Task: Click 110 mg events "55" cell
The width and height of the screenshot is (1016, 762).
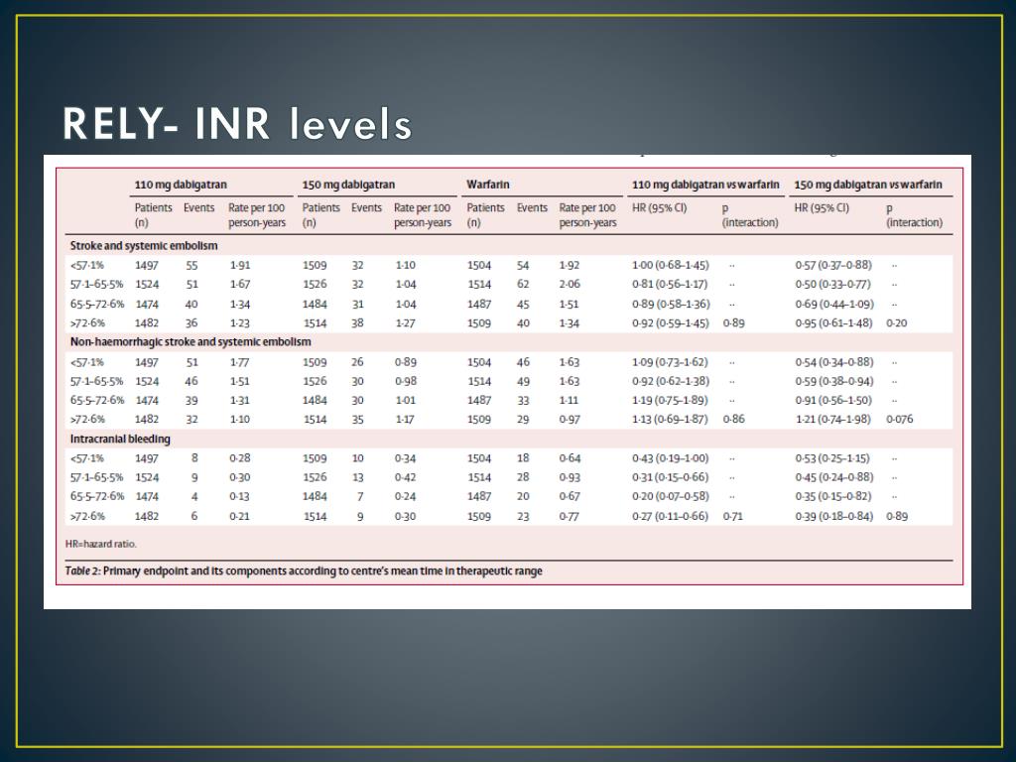Action: 191,265
